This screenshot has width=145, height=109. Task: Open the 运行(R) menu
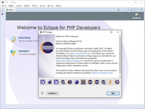point(42,6)
